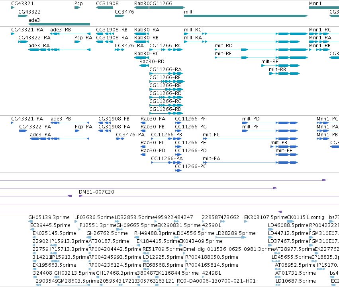Click protein CG43321-PA
Viewport: 339px width, 287px height.
click(27, 119)
